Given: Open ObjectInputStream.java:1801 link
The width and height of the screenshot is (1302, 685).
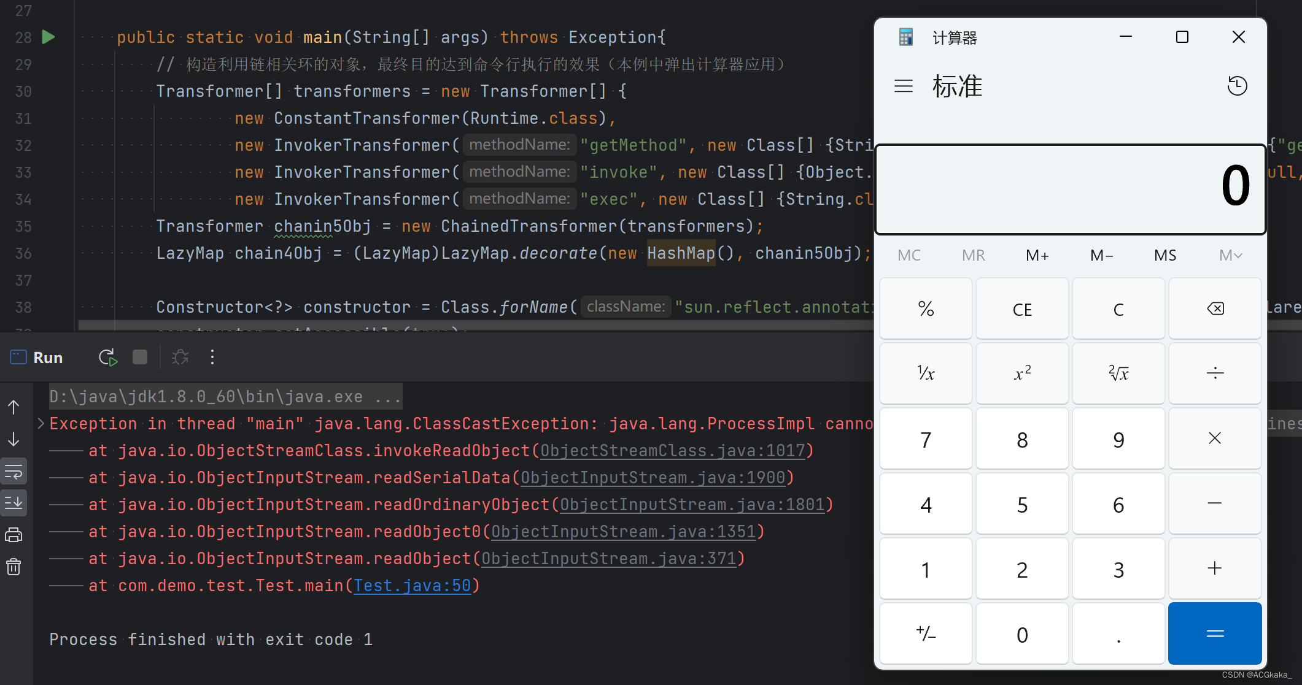Looking at the screenshot, I should point(692,505).
